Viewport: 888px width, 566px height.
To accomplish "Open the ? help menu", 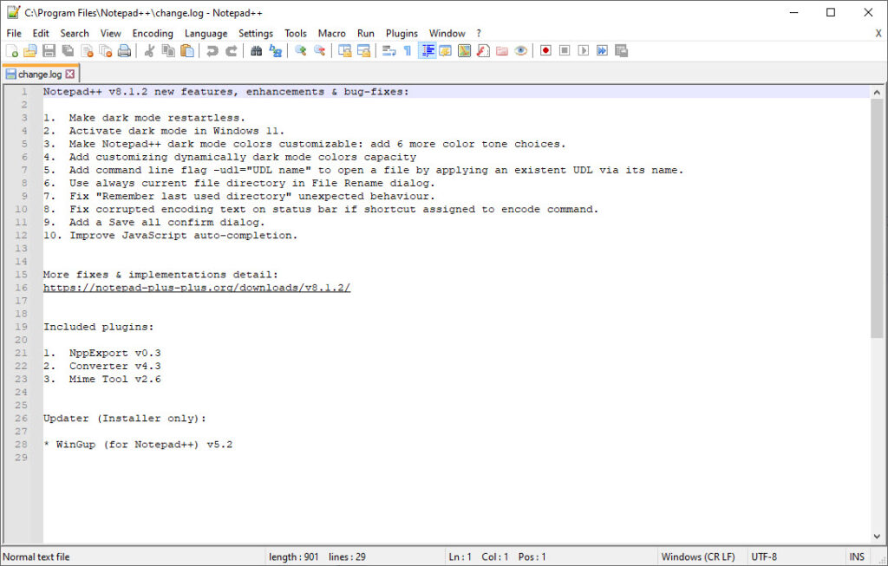I will click(x=479, y=34).
